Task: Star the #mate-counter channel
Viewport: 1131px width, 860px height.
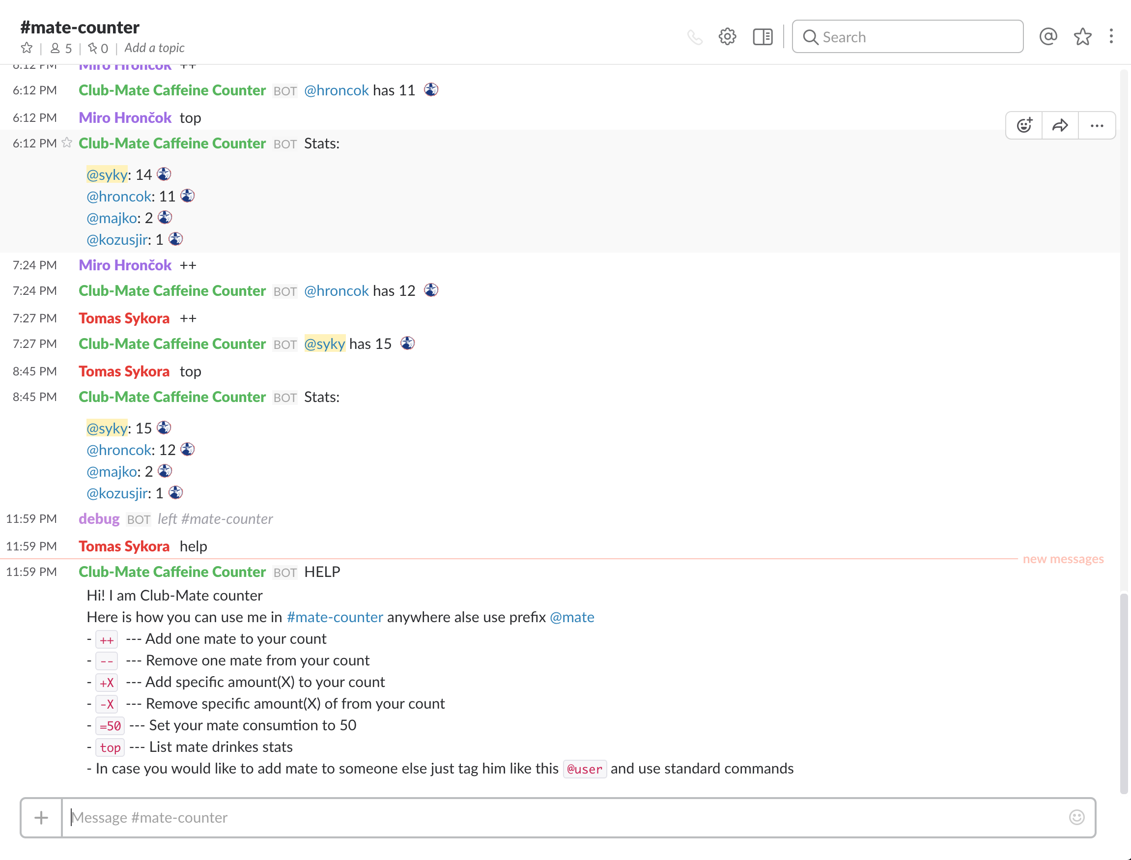Action: 27,48
